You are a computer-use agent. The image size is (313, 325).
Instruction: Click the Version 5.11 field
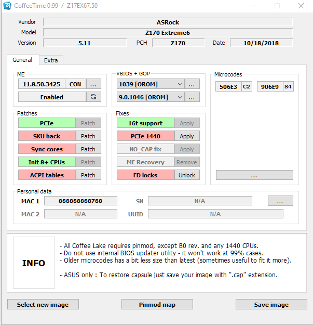pyautogui.click(x=85, y=43)
